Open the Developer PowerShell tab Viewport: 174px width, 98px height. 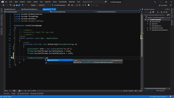tap(37, 93)
